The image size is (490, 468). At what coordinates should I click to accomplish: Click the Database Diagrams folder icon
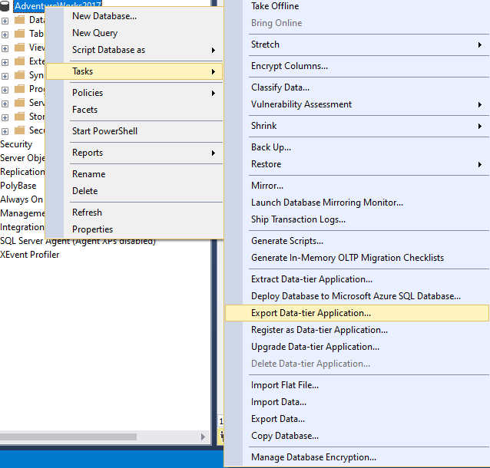click(19, 20)
